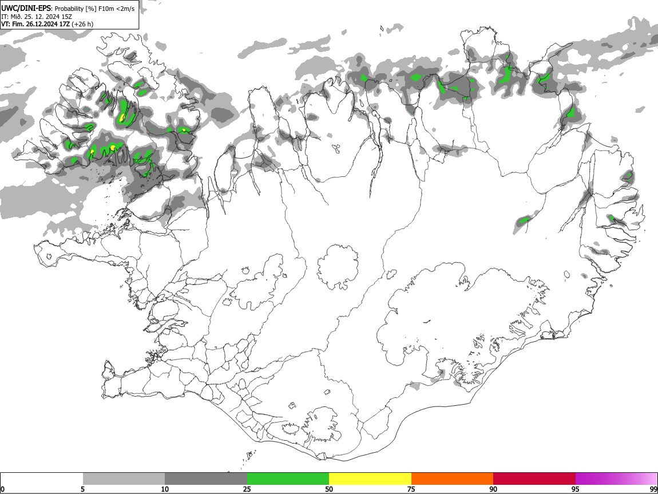Click the magenta 95-99% legend swatch
Image resolution: width=658 pixels, height=494 pixels.
tap(616, 479)
